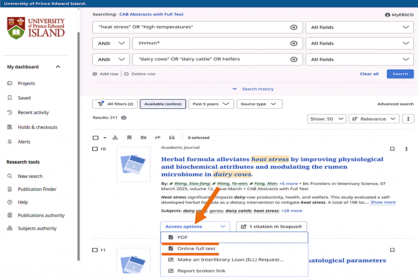
Task: Click the Clear all link
Action: [369, 74]
